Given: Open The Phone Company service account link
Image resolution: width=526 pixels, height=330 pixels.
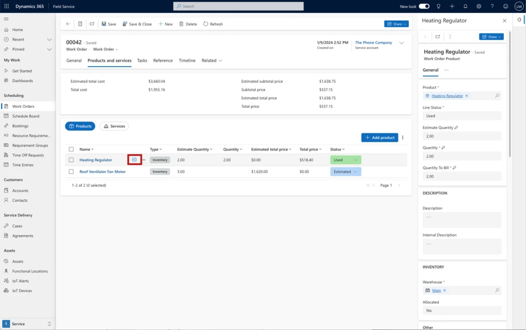Looking at the screenshot, I should (373, 43).
